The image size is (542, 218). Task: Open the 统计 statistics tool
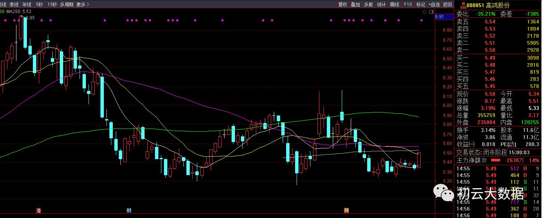(x=381, y=4)
